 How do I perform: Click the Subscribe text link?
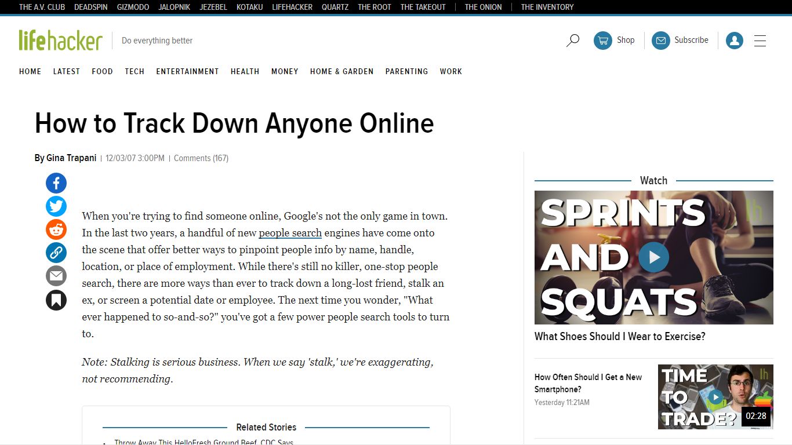[x=691, y=40]
